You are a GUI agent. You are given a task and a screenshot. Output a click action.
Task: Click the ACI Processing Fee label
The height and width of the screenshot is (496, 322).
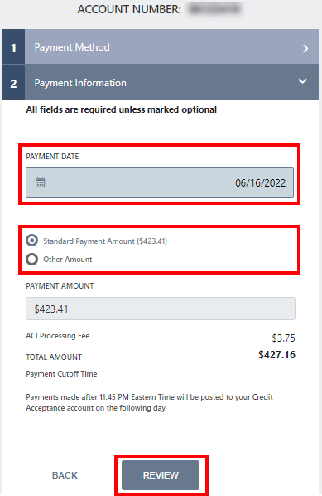58,336
